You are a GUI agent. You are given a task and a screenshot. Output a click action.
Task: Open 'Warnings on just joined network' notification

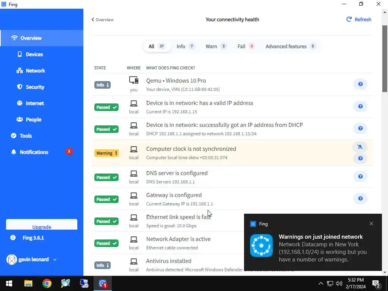[321, 237]
